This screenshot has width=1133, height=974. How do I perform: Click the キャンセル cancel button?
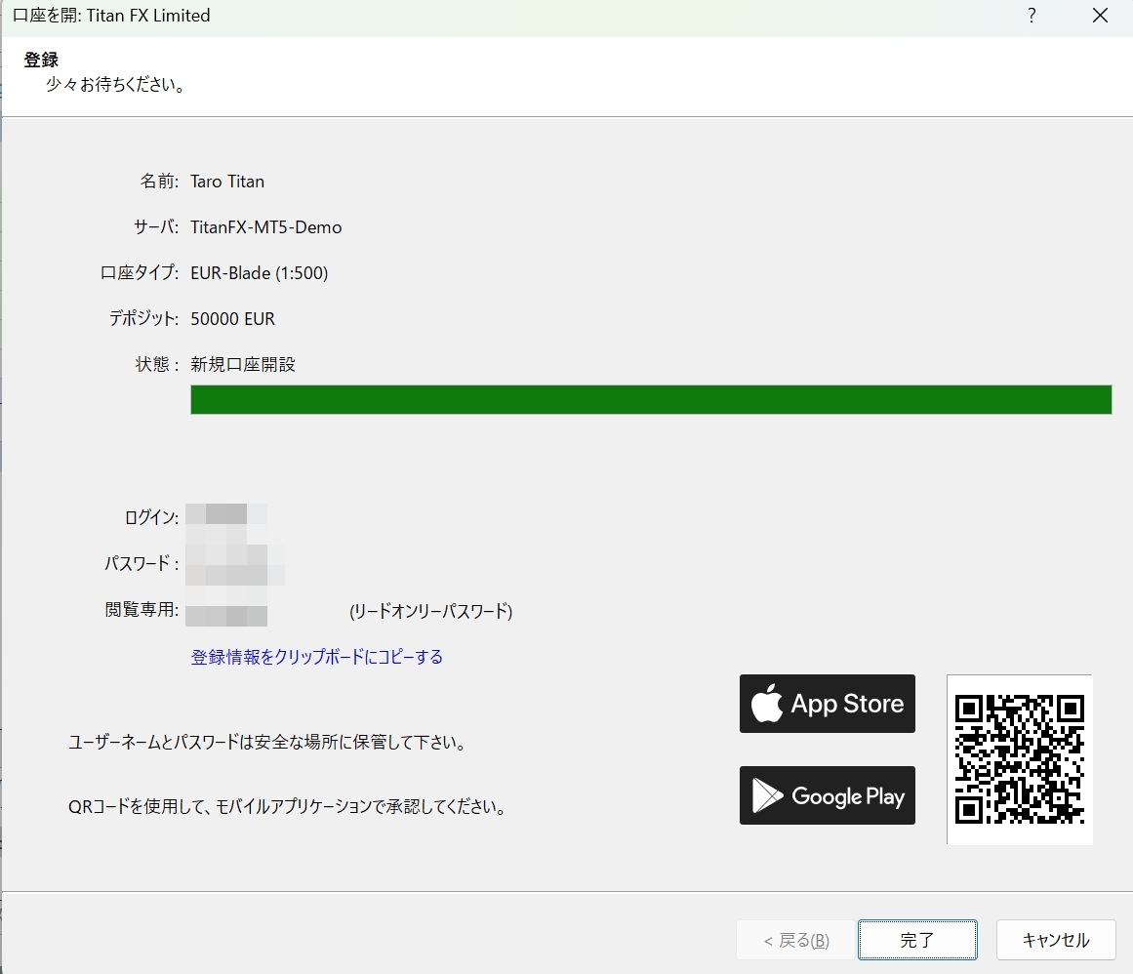1056,939
